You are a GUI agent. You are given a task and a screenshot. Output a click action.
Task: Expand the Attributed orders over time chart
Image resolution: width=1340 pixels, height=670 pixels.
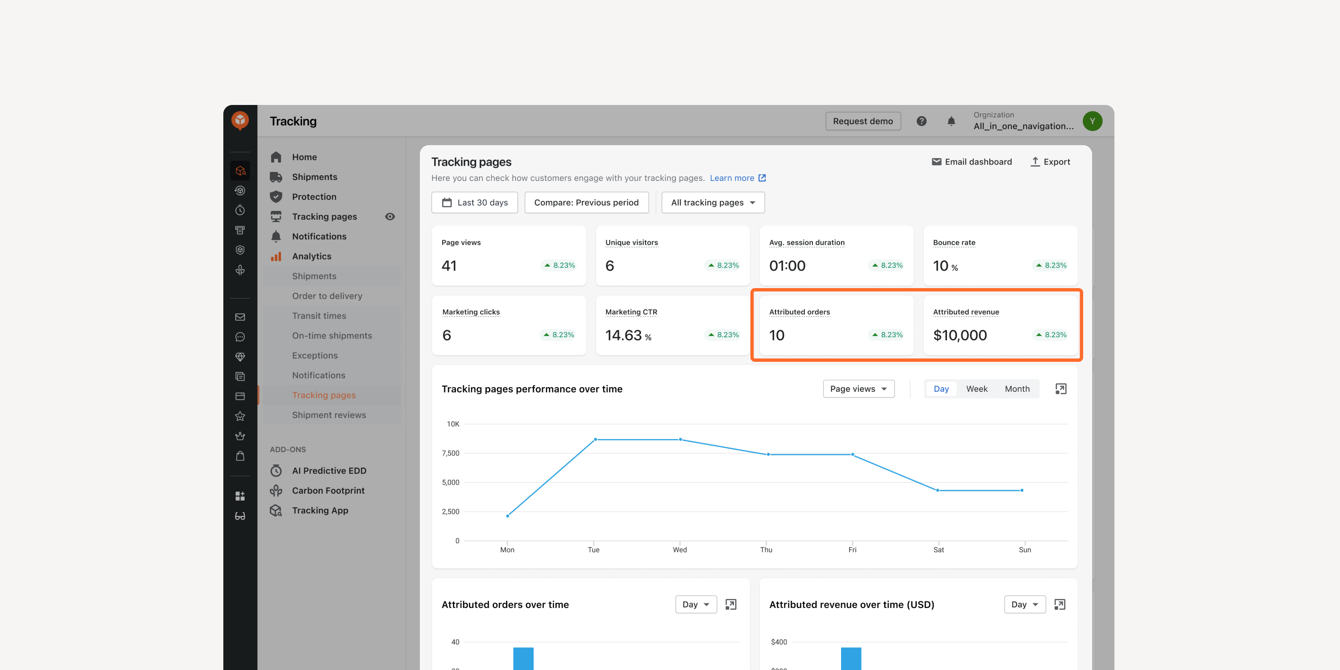tap(730, 604)
